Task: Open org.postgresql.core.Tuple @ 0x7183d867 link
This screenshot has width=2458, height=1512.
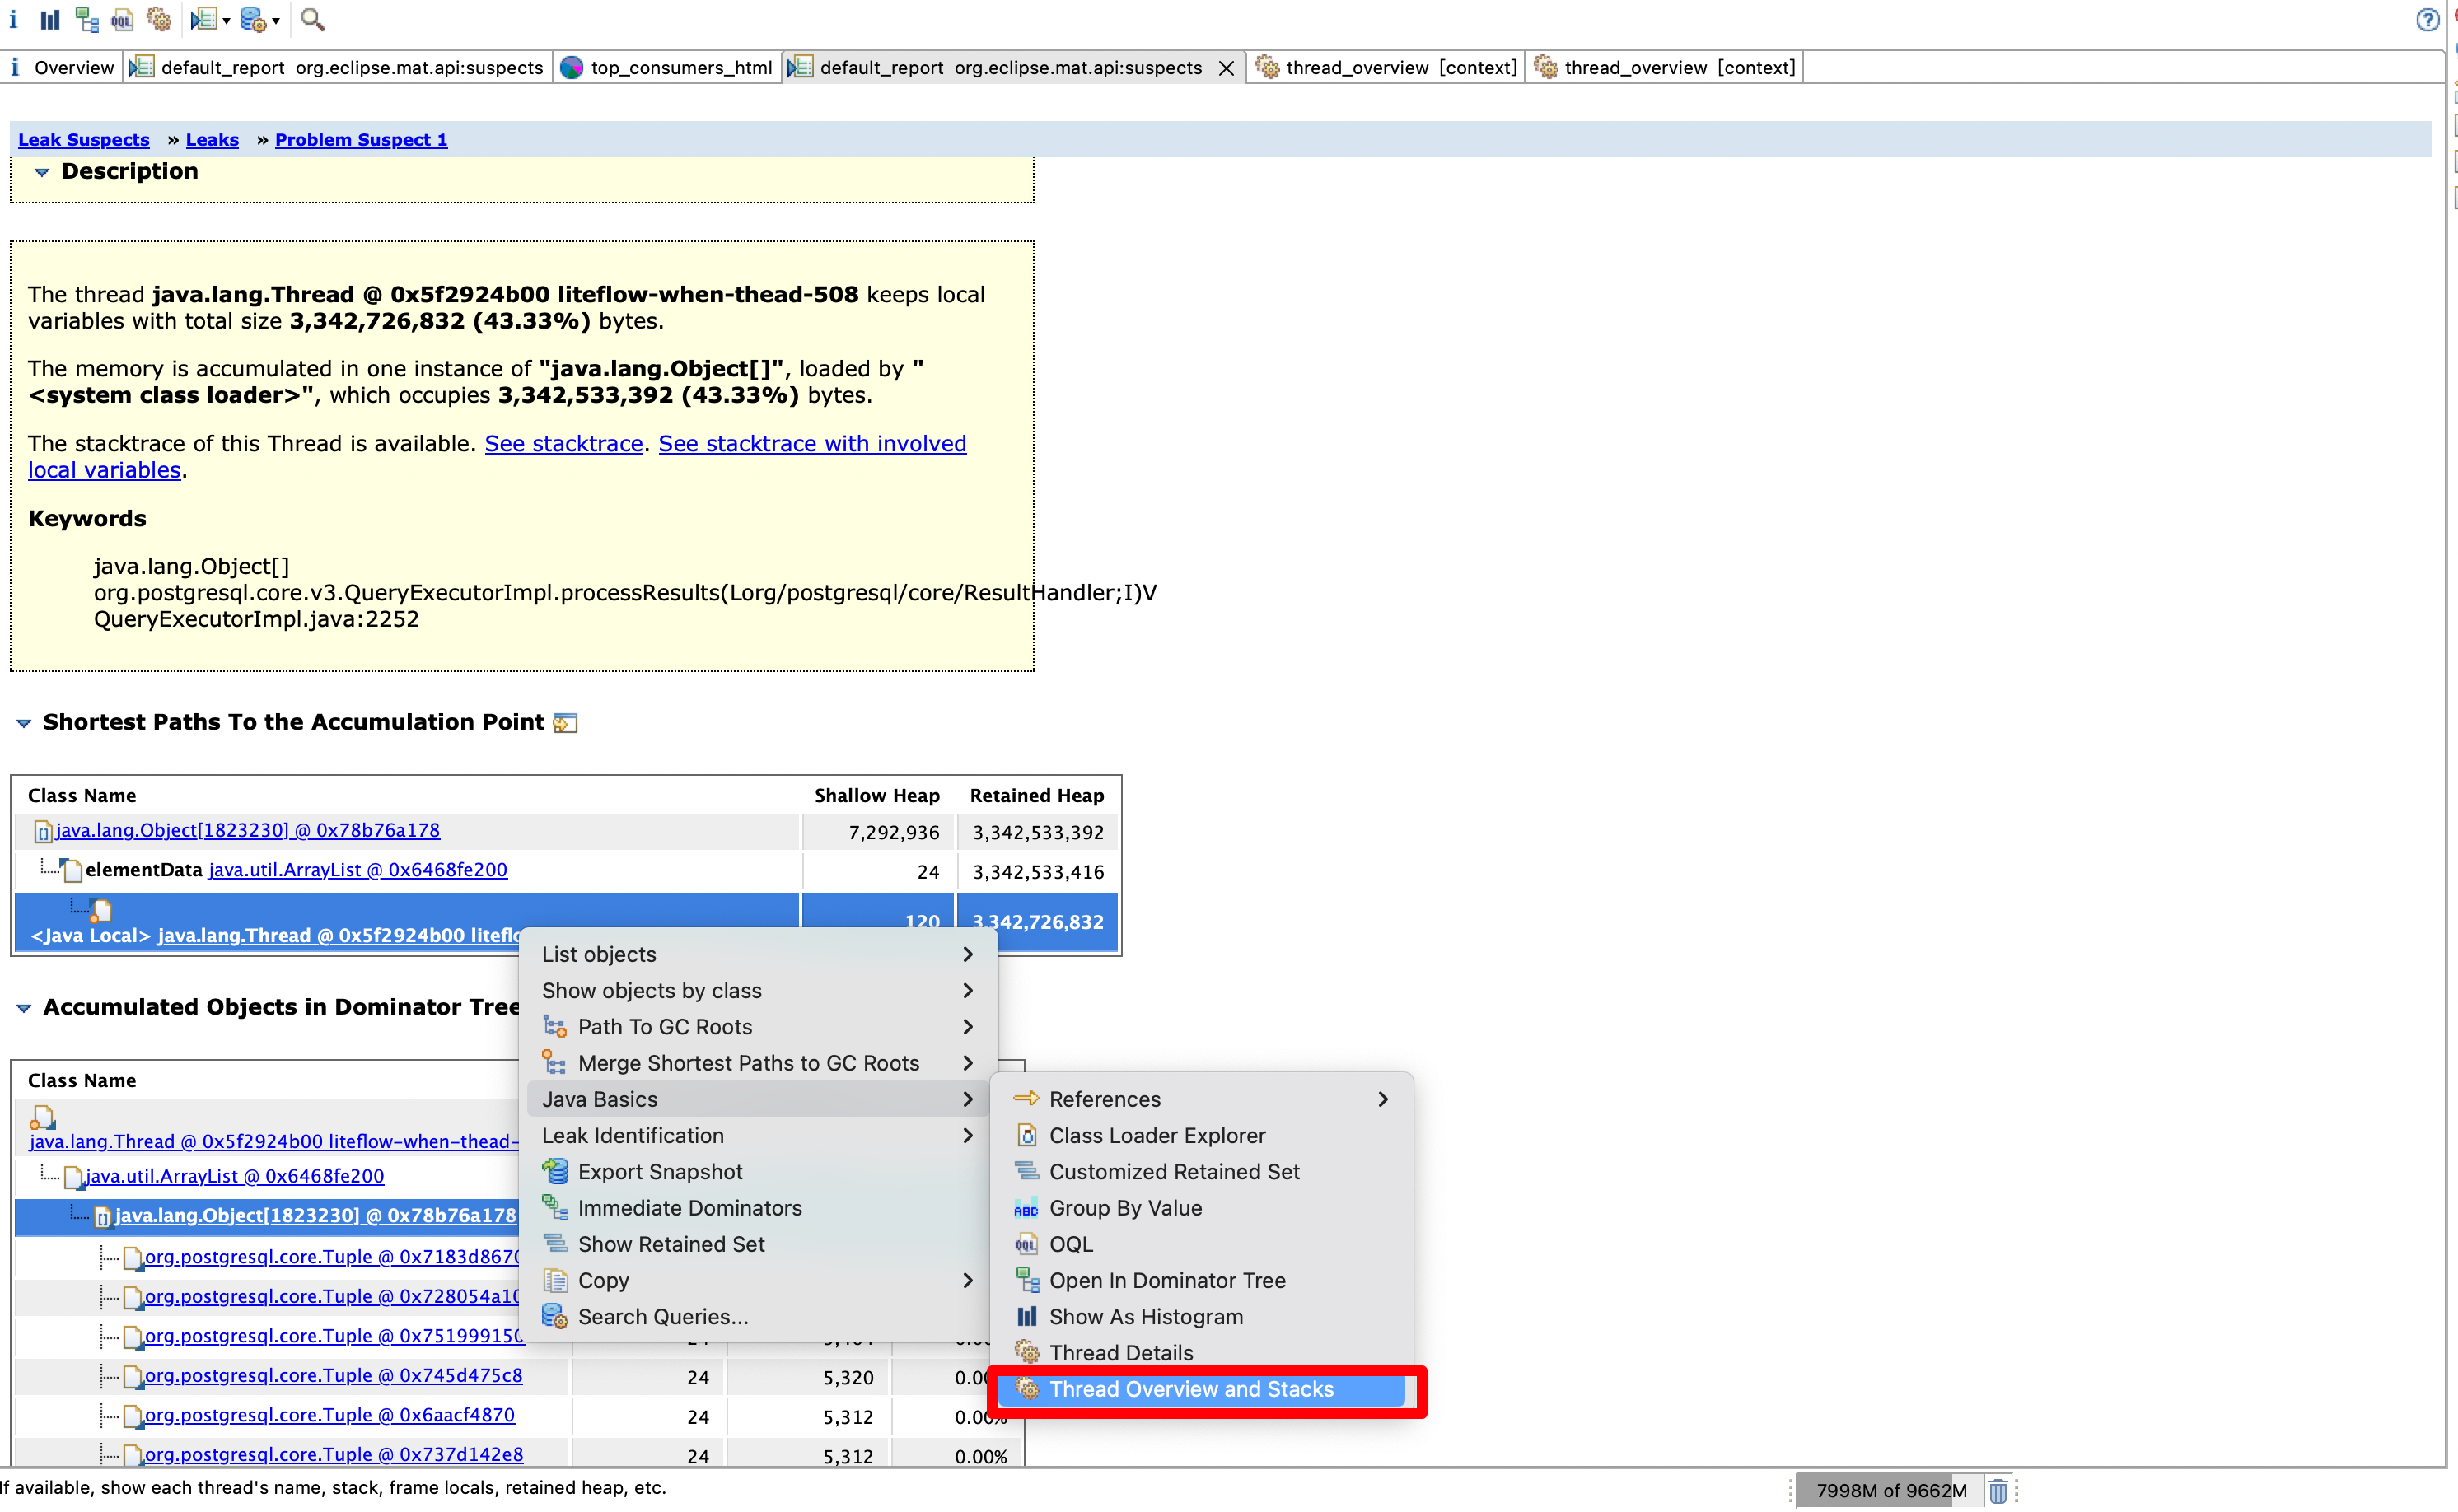Action: [332, 1257]
